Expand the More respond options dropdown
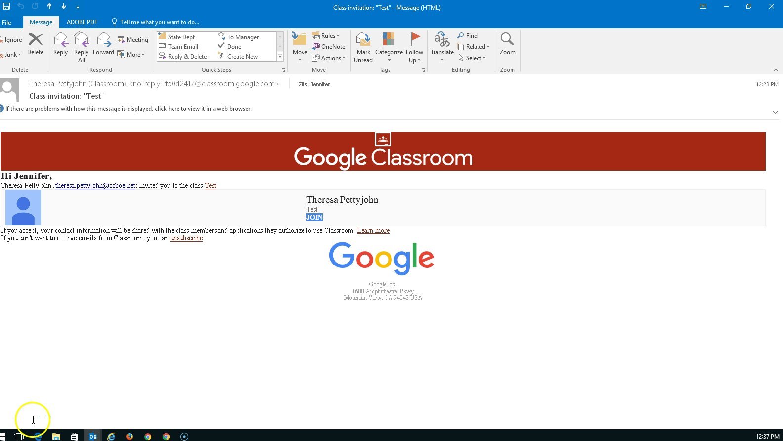The image size is (783, 441). 131,55
